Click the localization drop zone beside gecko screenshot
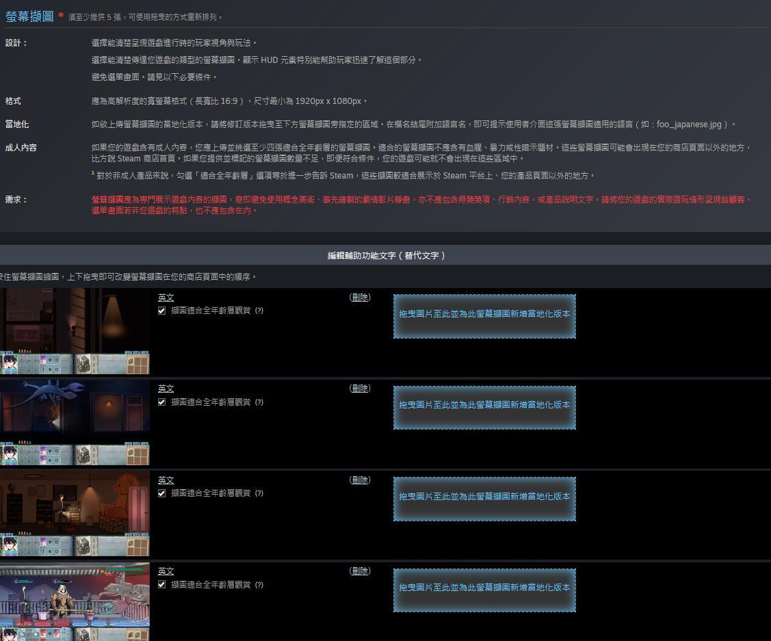Screen dimensions: 771x641 (484, 407)
